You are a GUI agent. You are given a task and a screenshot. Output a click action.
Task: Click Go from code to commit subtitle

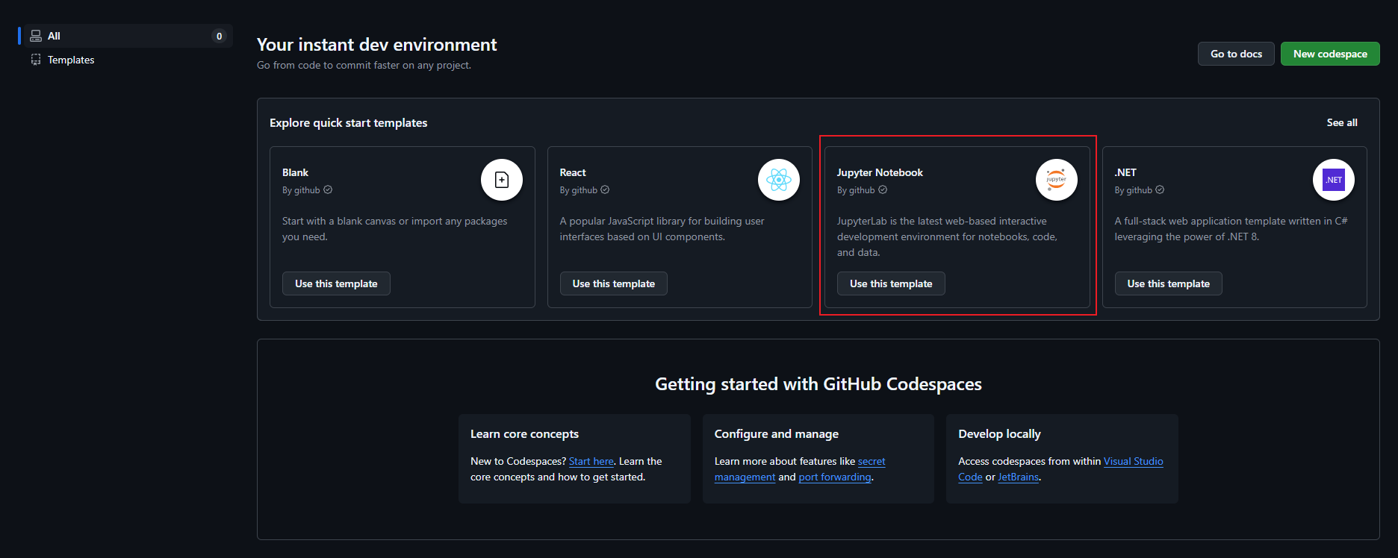pyautogui.click(x=364, y=66)
